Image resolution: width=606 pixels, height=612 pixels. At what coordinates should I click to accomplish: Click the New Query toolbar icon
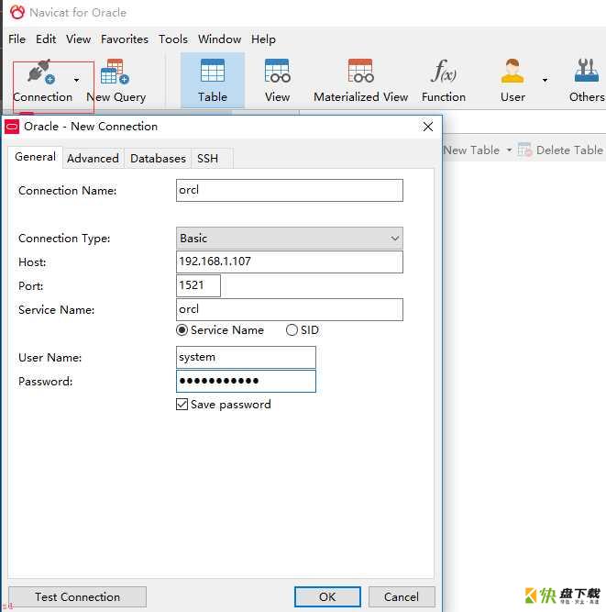(115, 72)
